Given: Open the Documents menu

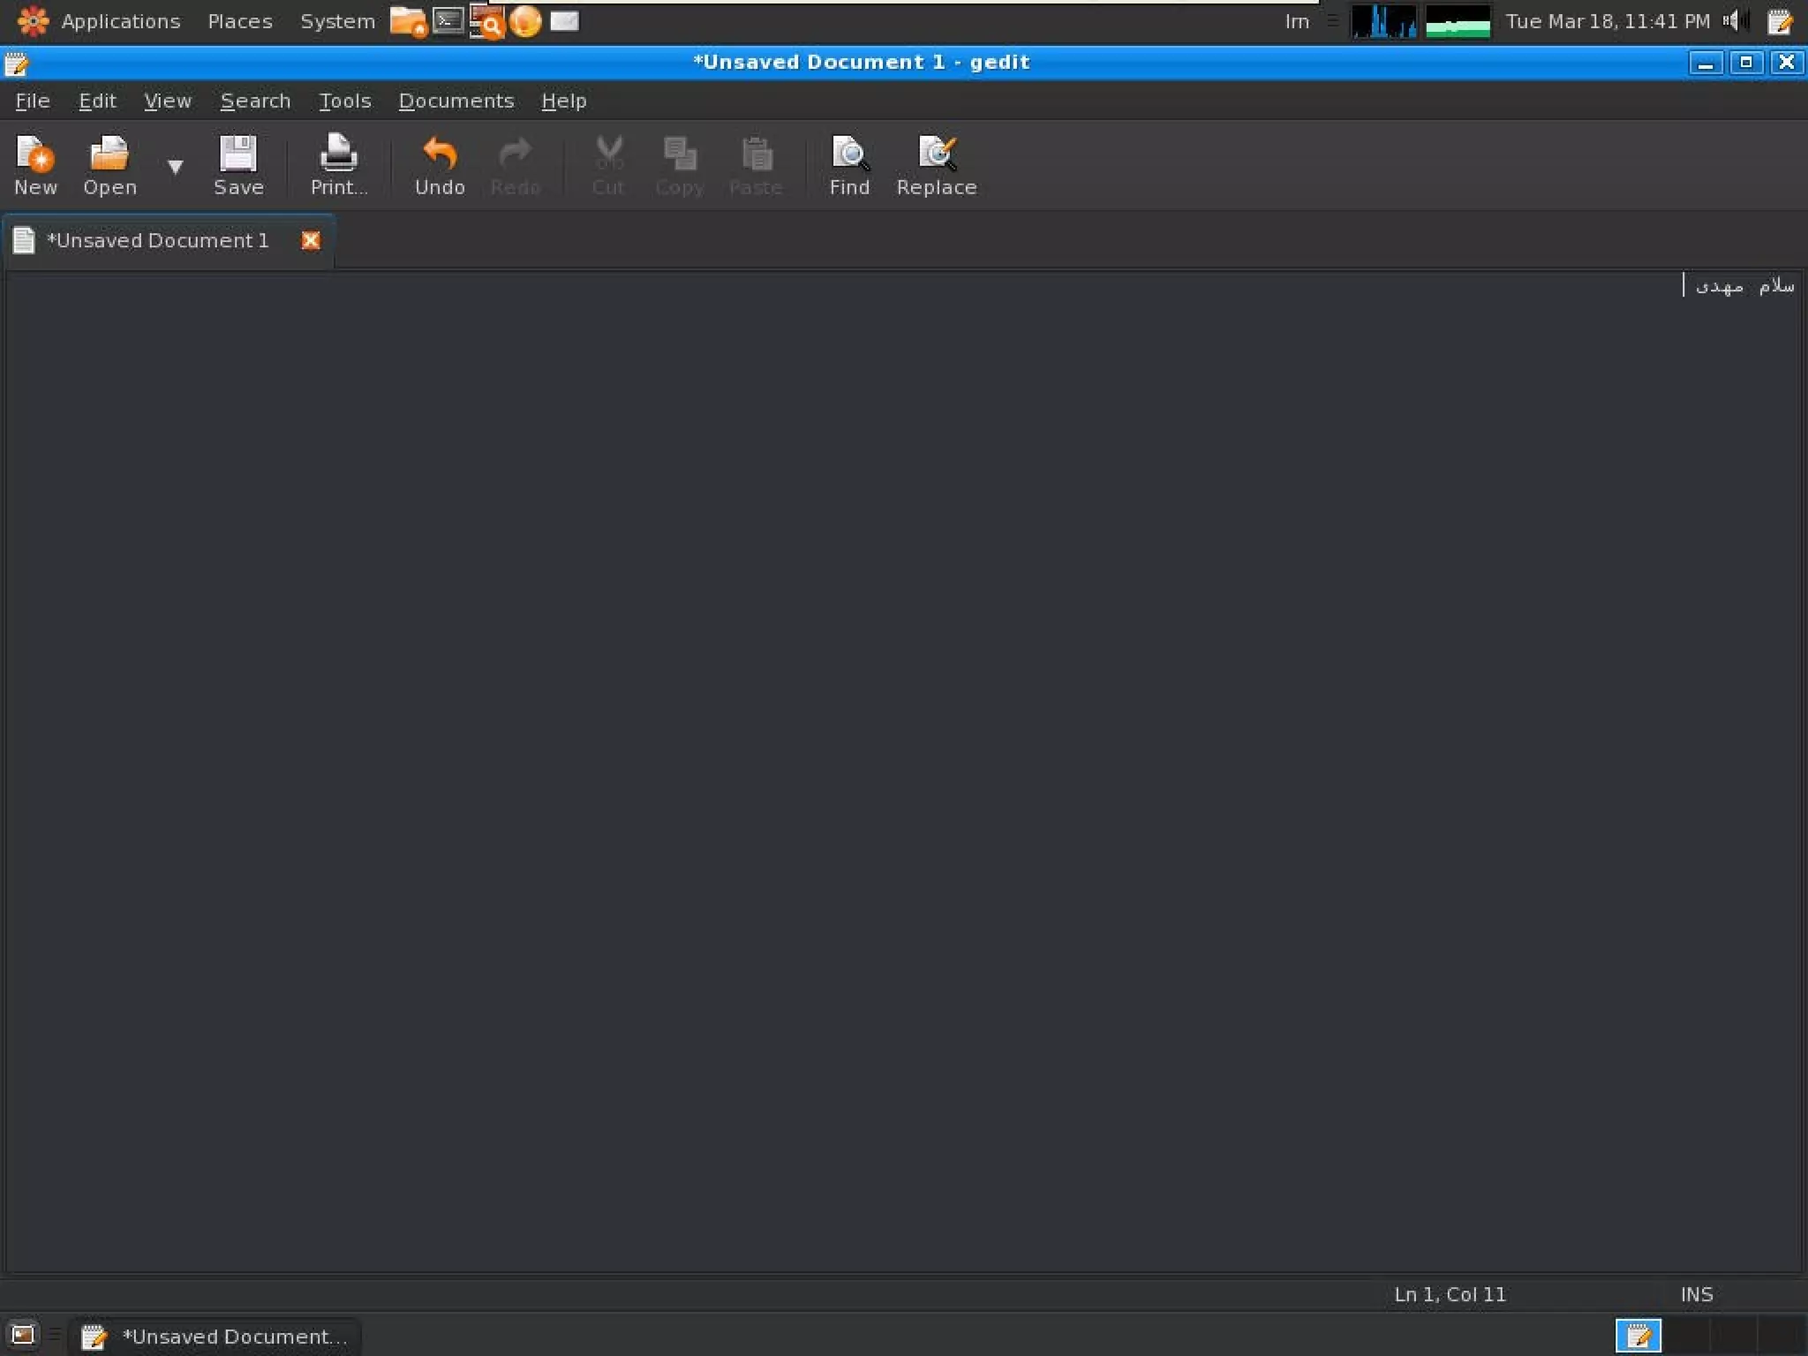Looking at the screenshot, I should click(x=456, y=101).
